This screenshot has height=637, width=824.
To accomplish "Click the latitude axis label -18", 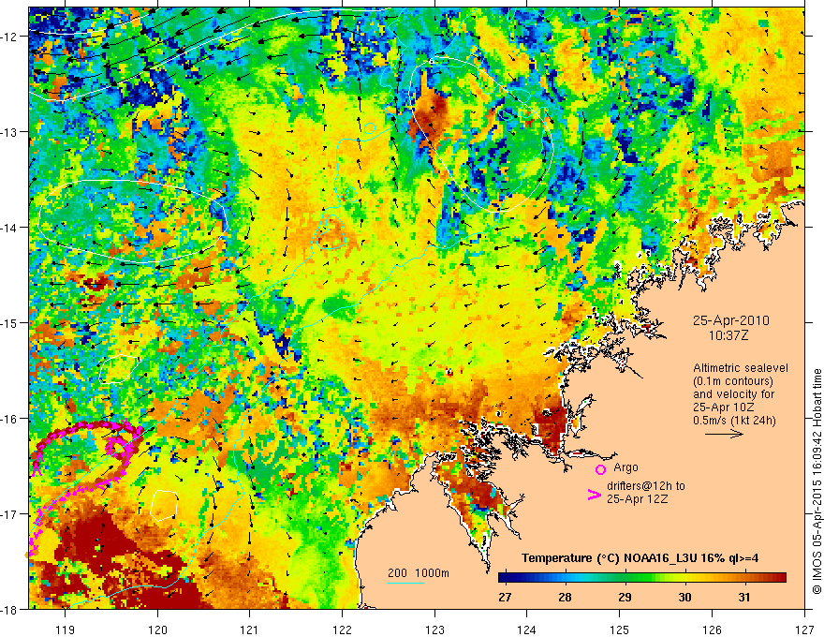I will pos(10,609).
